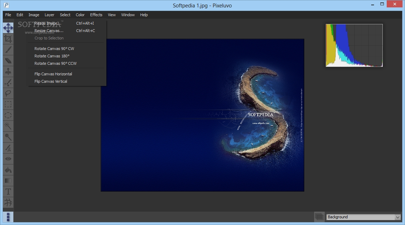Maximize the Pixeluvo window
This screenshot has width=405, height=225.
point(382,4)
